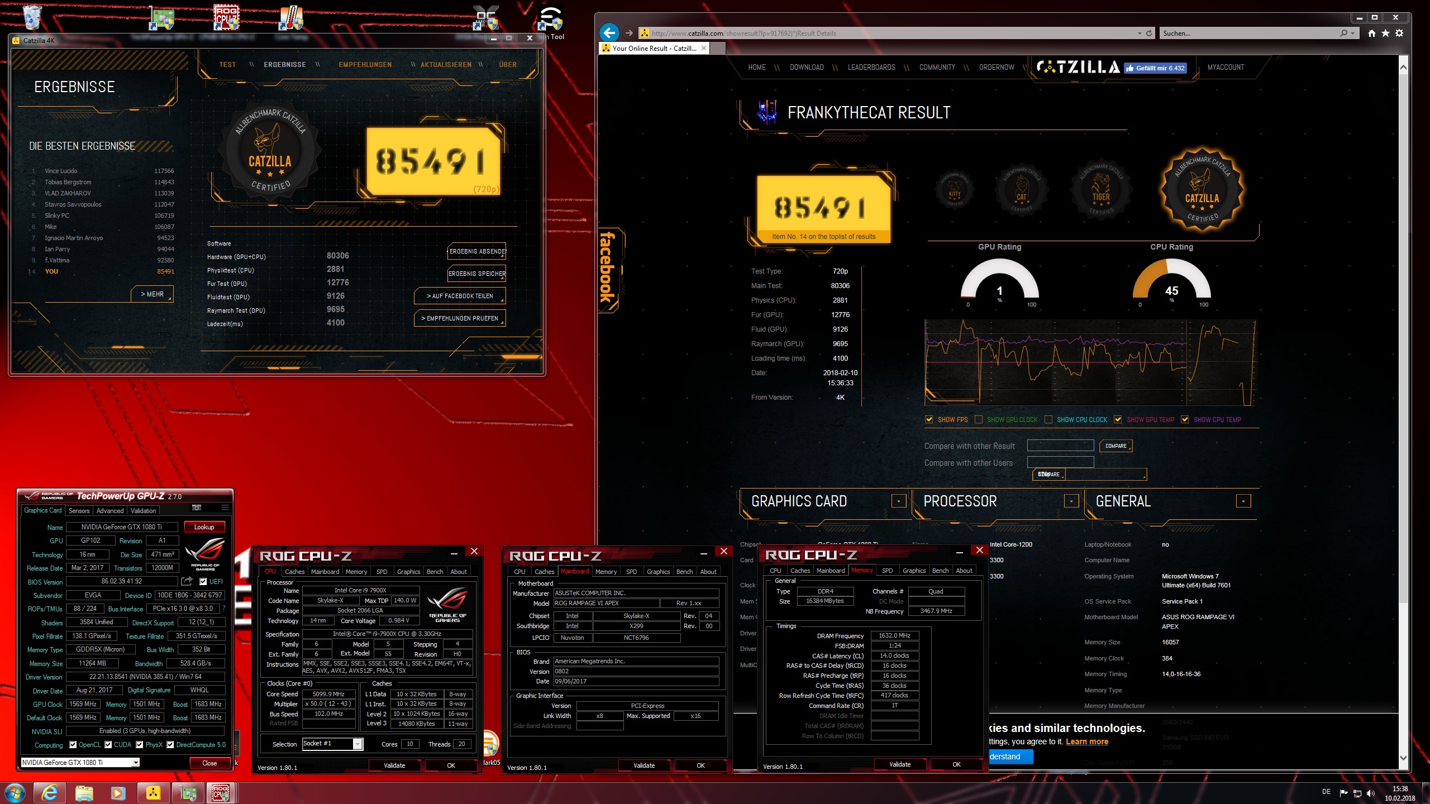Open the EMPFEHLUNGEN tab in Catzilla app
The width and height of the screenshot is (1430, 804).
coord(365,65)
